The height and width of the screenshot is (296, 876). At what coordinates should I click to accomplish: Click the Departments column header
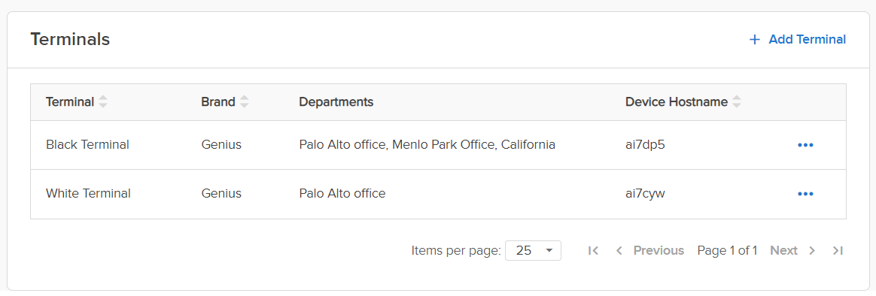pyautogui.click(x=336, y=102)
